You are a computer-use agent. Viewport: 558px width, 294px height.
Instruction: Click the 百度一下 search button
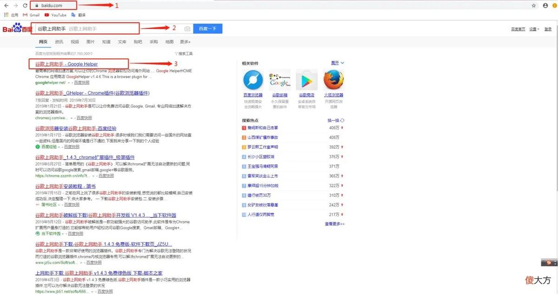click(208, 29)
